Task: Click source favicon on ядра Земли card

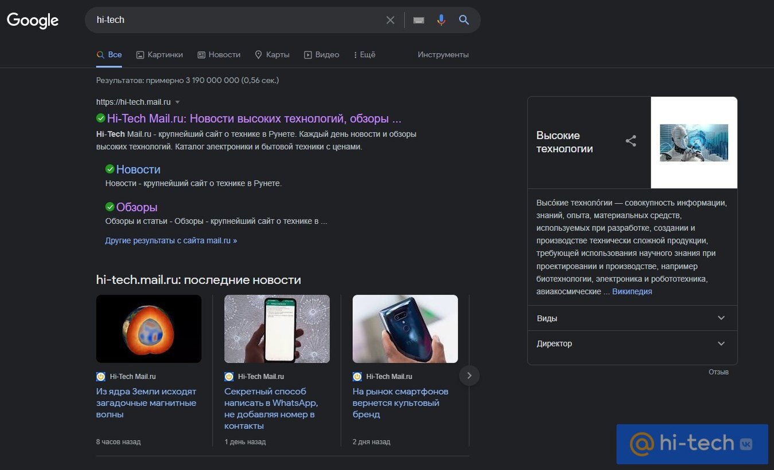Action: (101, 377)
